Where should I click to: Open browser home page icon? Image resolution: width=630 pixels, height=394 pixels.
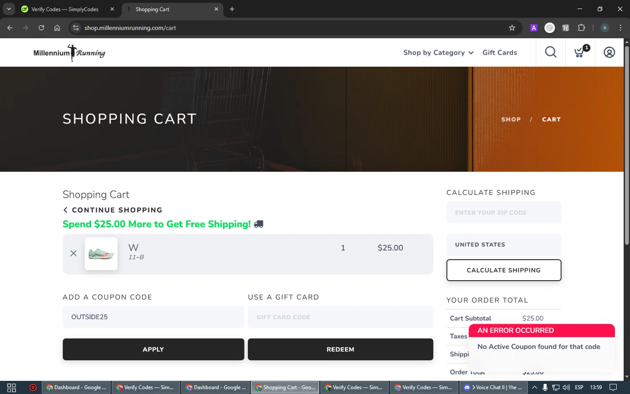[x=57, y=28]
